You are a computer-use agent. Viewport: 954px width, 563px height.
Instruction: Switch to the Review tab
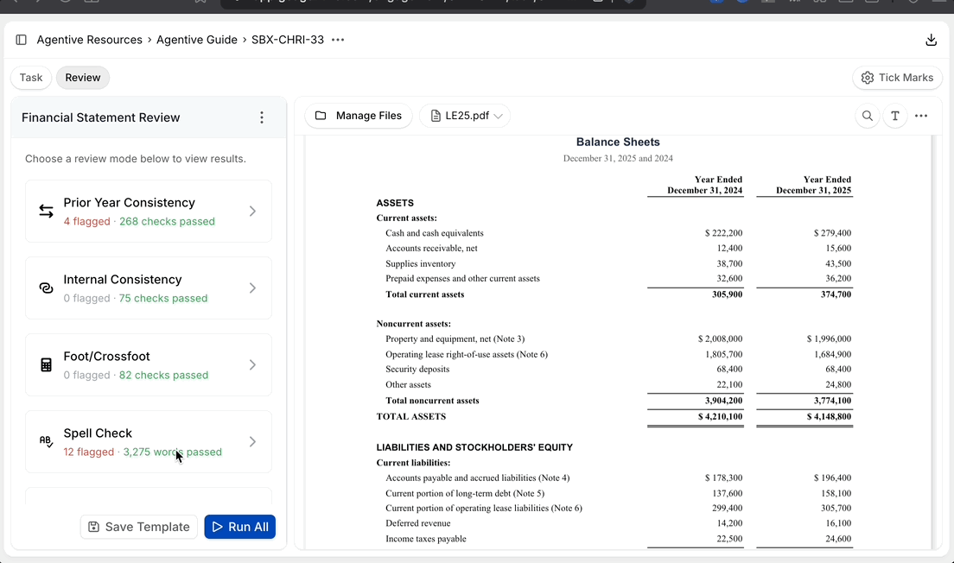click(x=83, y=78)
